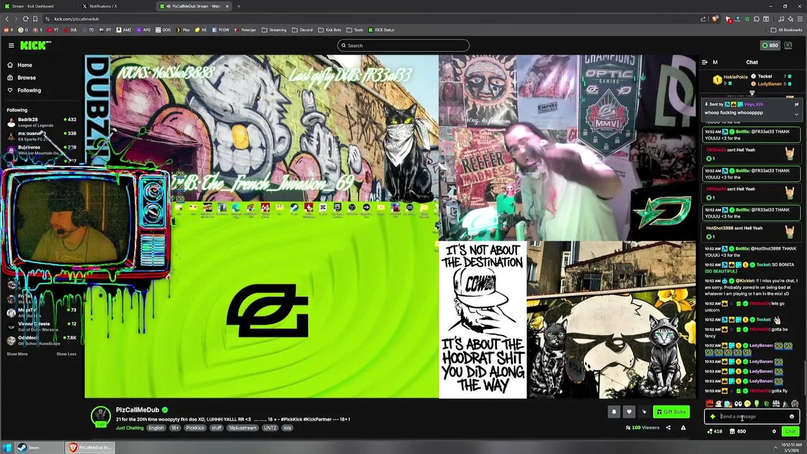Open followed channel Odablock

click(x=42, y=340)
